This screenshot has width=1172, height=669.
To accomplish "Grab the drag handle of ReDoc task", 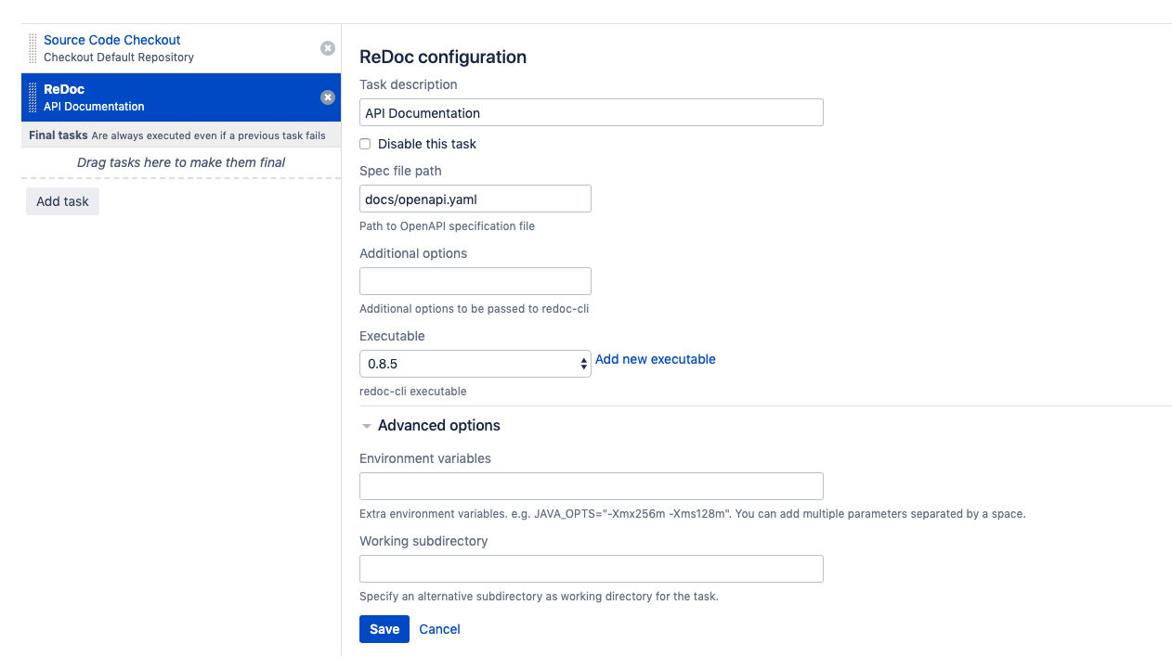I will point(33,97).
